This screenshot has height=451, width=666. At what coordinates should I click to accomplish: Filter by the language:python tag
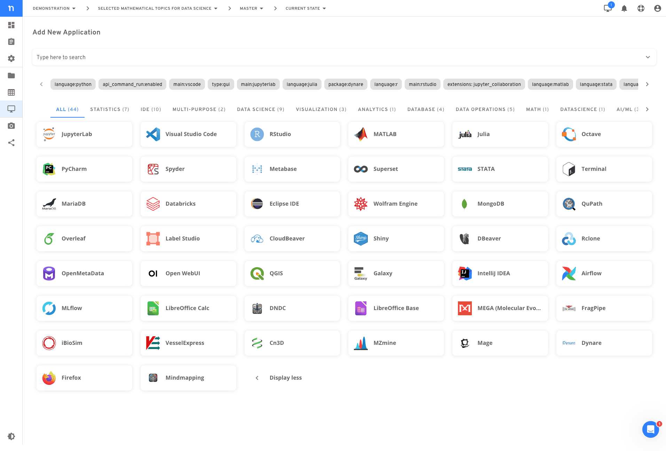tap(73, 84)
